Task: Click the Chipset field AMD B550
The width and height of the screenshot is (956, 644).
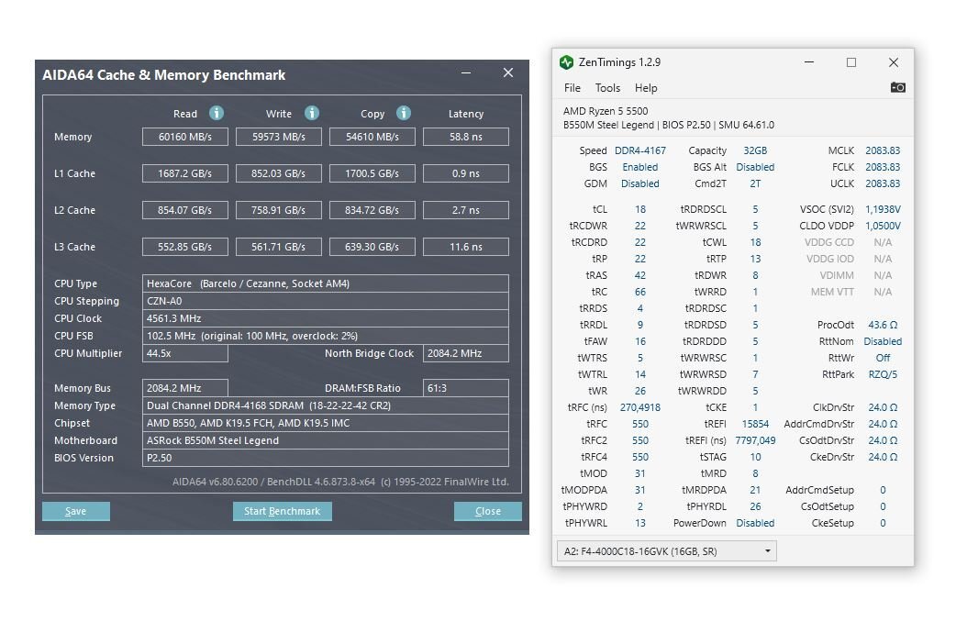Action: click(x=326, y=423)
